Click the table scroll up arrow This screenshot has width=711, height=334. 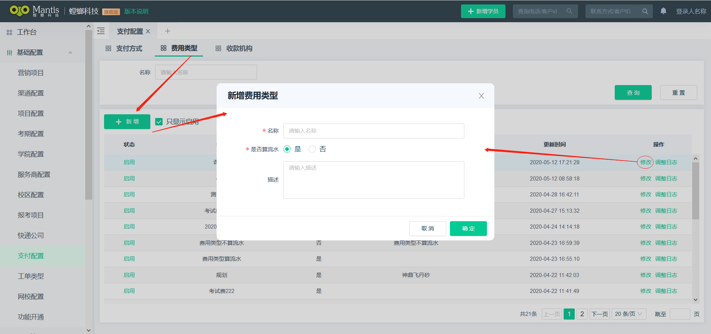pyautogui.click(x=695, y=158)
